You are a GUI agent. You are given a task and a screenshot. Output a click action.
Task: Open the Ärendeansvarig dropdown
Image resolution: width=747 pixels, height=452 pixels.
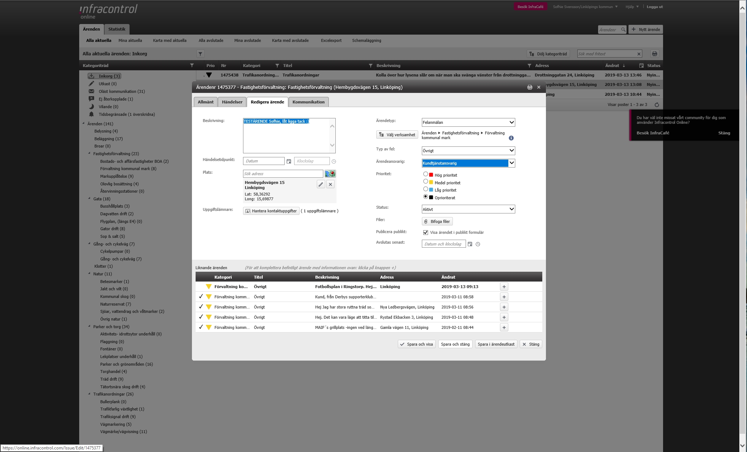(x=468, y=163)
